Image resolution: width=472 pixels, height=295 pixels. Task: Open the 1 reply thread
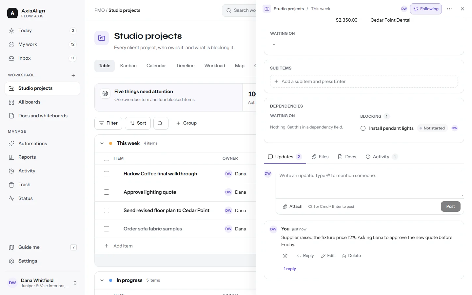(290, 269)
